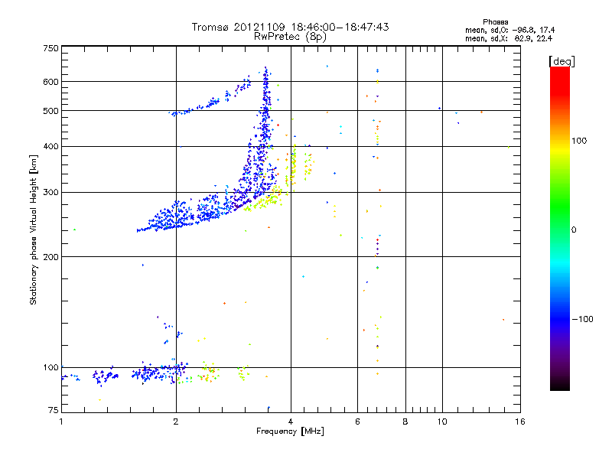Click the y-axis tick label "400"

pos(50,146)
